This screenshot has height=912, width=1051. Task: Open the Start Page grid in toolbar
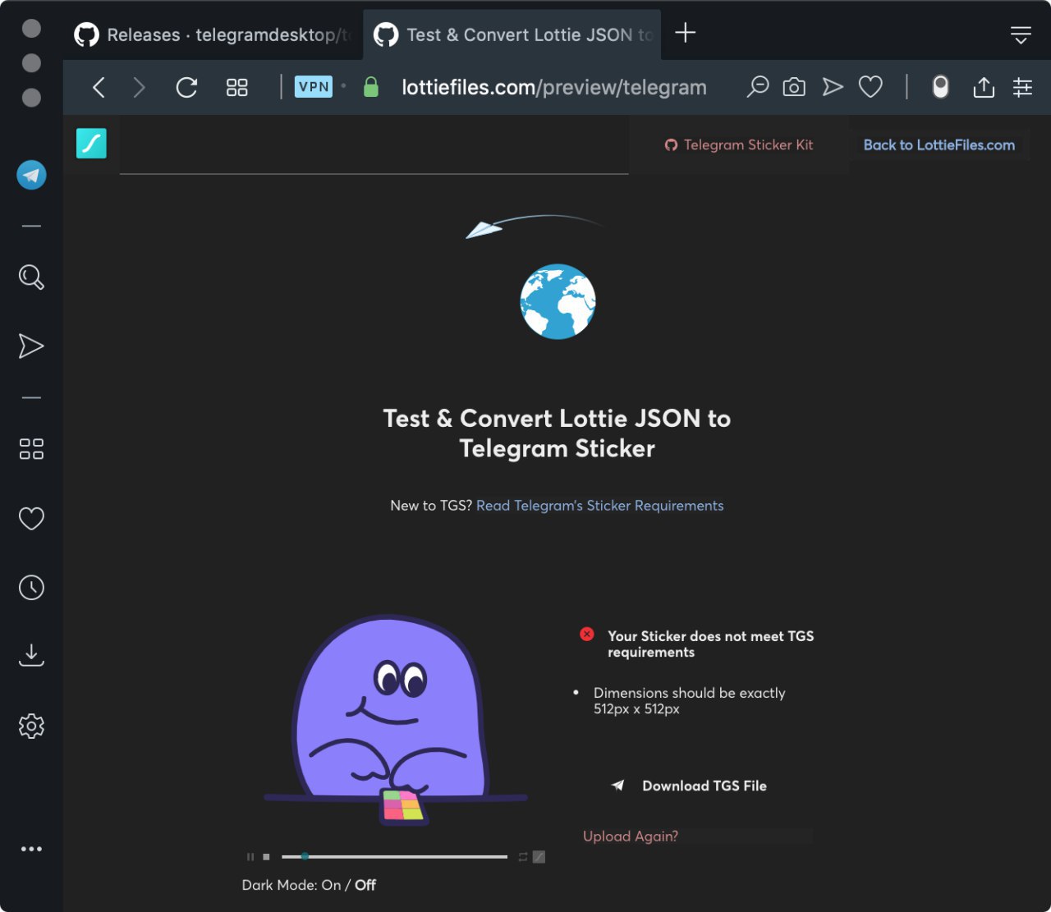coord(237,87)
